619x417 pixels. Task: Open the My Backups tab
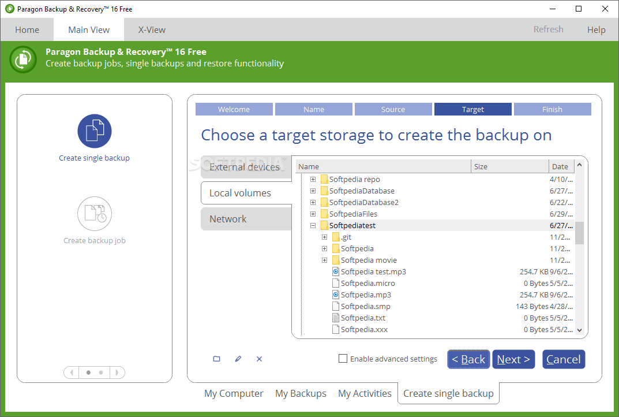(301, 393)
